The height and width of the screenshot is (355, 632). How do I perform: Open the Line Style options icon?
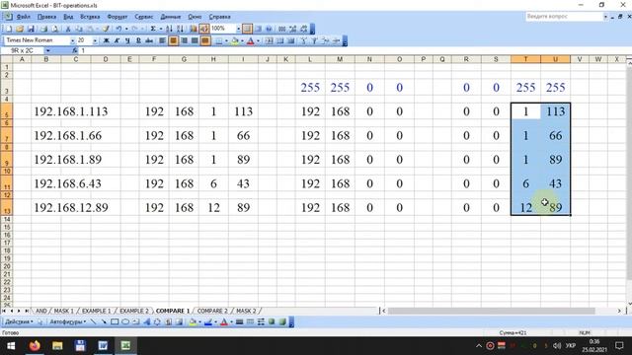coord(239,322)
